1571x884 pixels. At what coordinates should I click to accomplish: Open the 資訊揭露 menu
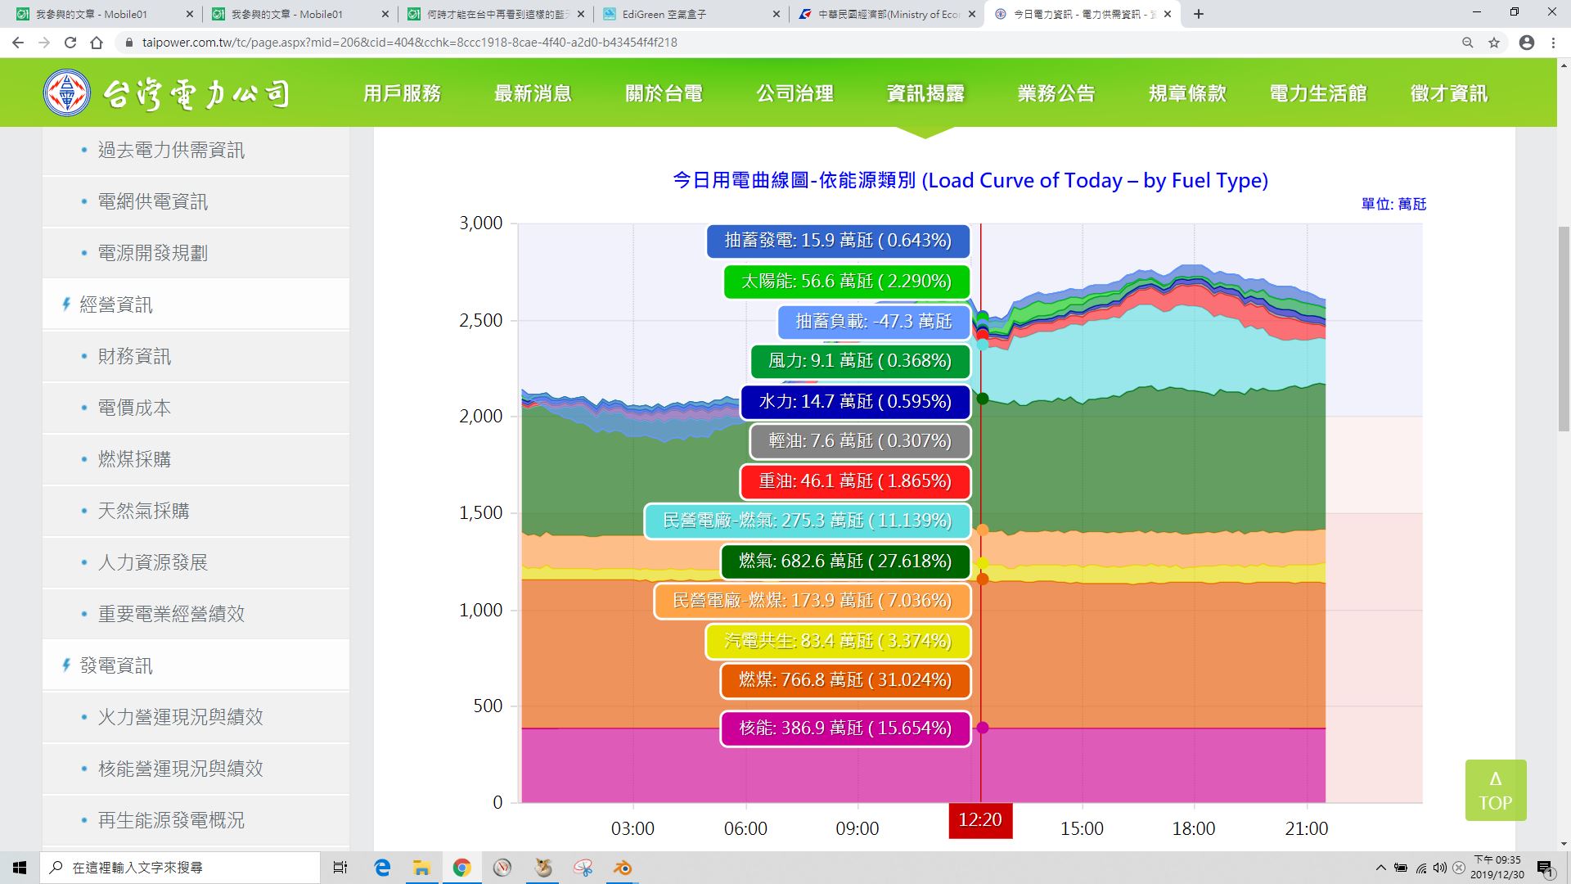pyautogui.click(x=925, y=93)
